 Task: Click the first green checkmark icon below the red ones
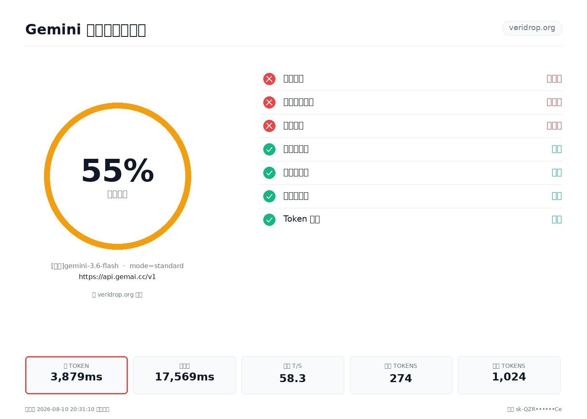[269, 149]
